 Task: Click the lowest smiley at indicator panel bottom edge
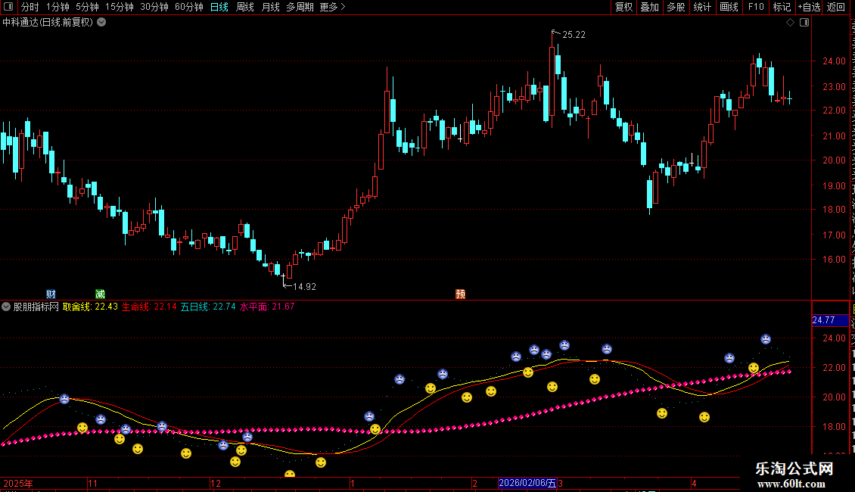click(x=290, y=474)
